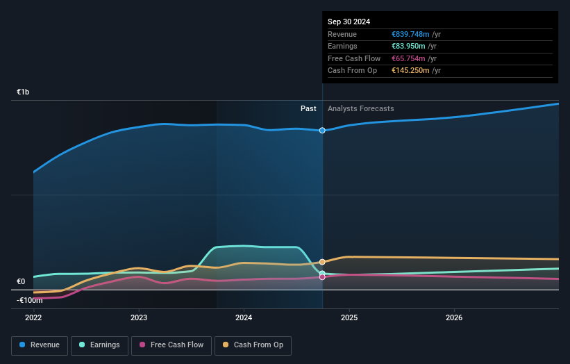Click the €0 y-axis label
This screenshot has width=570, height=364.
pos(21,281)
